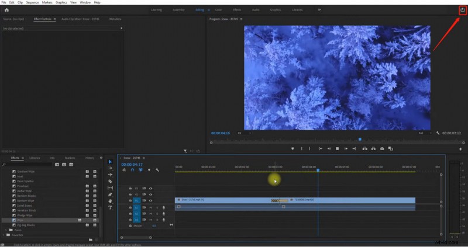Step forward one frame
This screenshot has width=468, height=247.
tap(346, 149)
